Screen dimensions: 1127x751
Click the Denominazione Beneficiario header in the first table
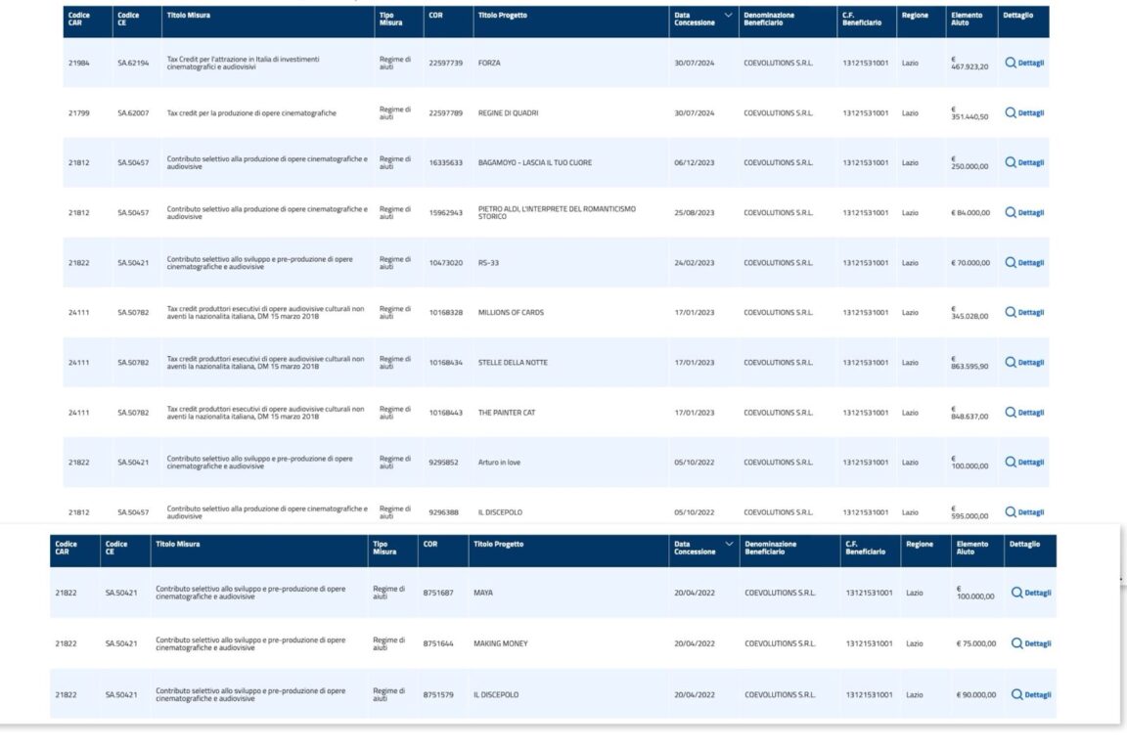click(x=769, y=19)
